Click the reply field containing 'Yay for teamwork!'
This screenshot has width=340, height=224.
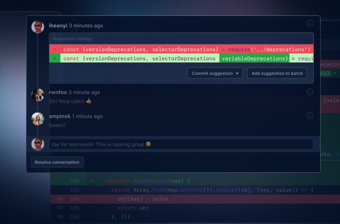coord(181,144)
